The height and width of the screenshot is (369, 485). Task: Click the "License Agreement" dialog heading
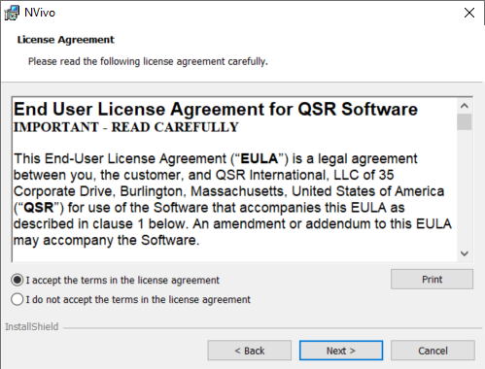66,40
